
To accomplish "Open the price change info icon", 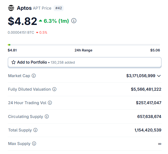I will click(x=74, y=21).
